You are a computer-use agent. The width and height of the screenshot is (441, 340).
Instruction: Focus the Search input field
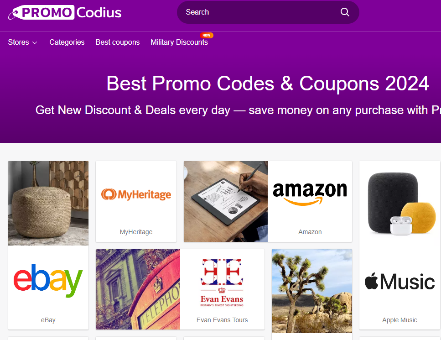[262, 12]
